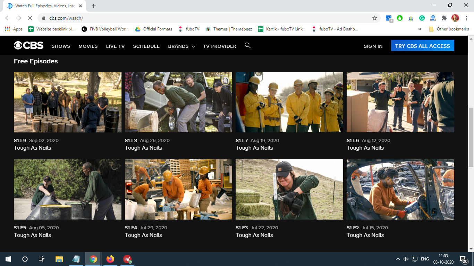This screenshot has width=474, height=266.
Task: Open Task View on the taskbar
Action: coord(42,259)
